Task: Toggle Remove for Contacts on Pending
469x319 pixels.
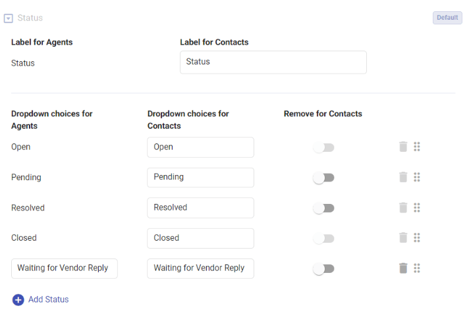Action: (x=323, y=178)
